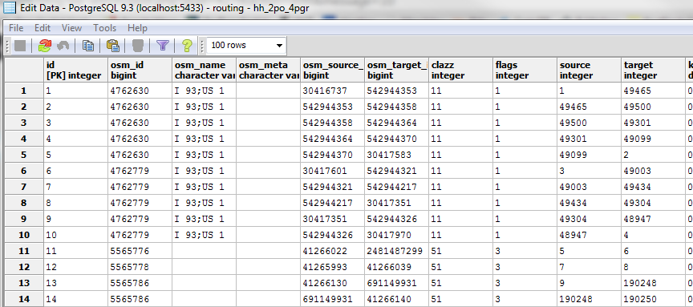Screen dimensions: 693x307
Task: Click osm_target cell 542944217
Action: (x=396, y=187)
